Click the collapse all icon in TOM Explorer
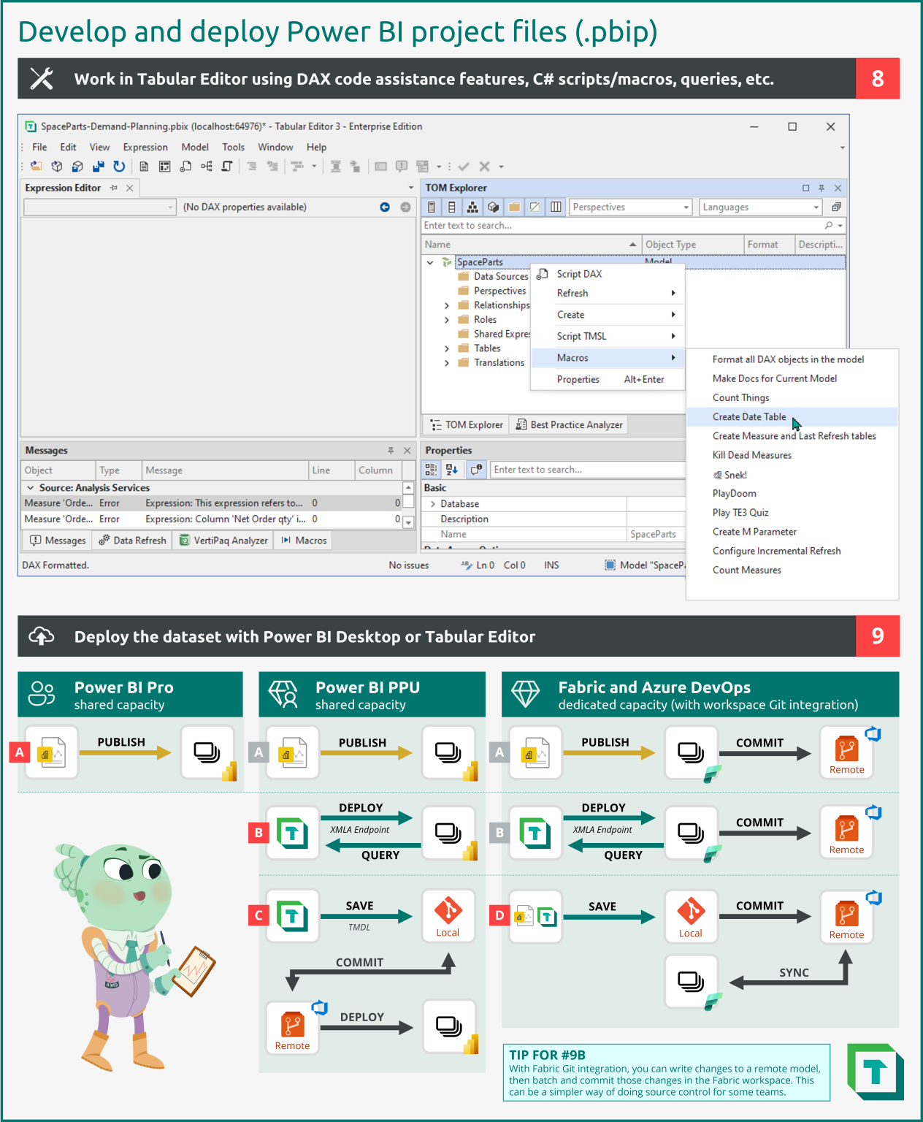Viewport: 923px width, 1122px height. (x=836, y=207)
